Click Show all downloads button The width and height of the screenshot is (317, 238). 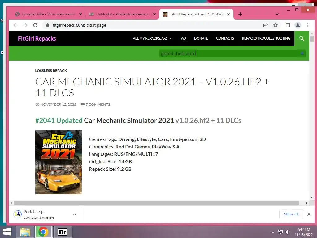[x=291, y=214]
